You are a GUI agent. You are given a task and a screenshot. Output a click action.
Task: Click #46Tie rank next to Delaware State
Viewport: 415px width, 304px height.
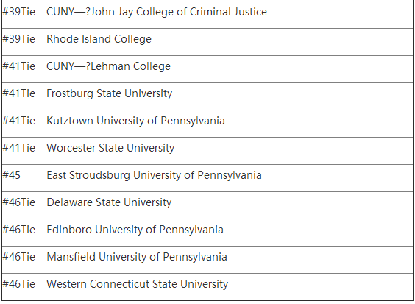[x=19, y=202]
